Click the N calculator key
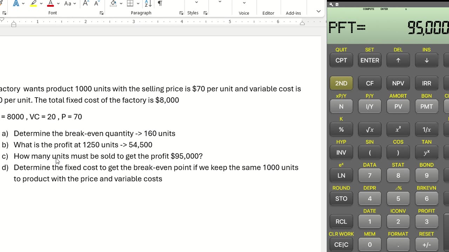 click(x=341, y=106)
